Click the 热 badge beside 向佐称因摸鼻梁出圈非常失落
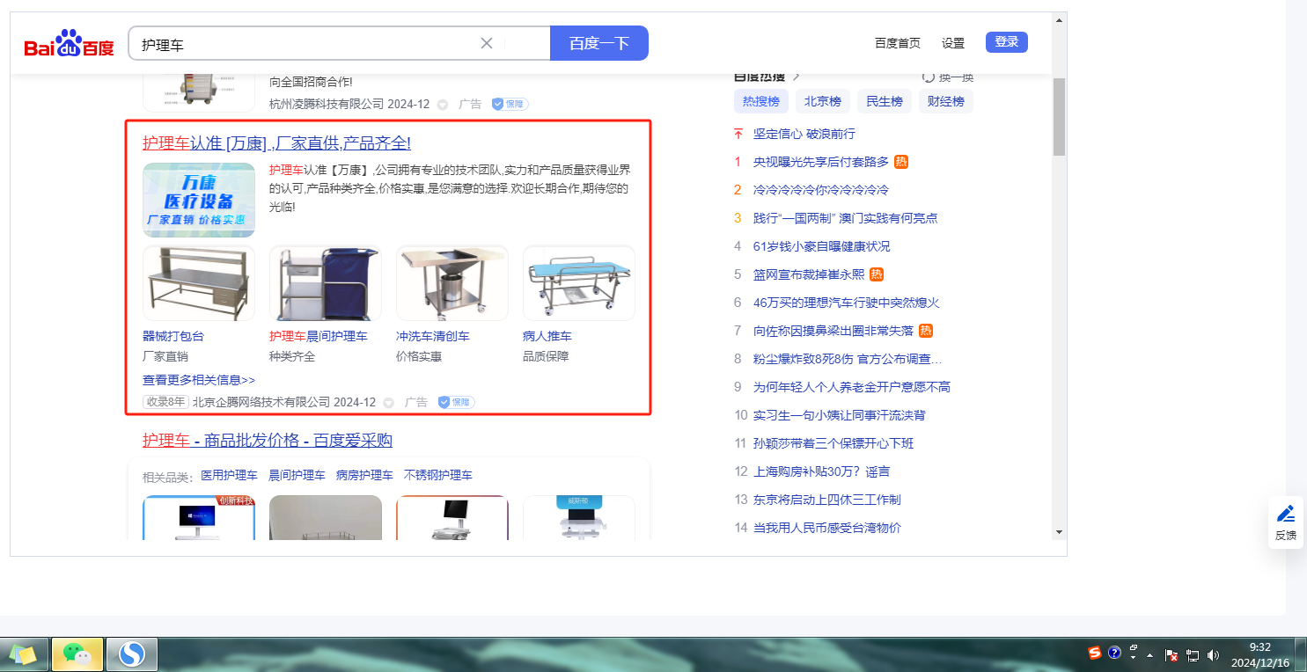The height and width of the screenshot is (672, 1307). pyautogui.click(x=926, y=331)
